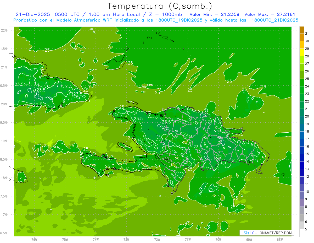314x243 pixels.
Task: Click the purple colorbar swatch between 9 and 10
Action: click(x=302, y=196)
